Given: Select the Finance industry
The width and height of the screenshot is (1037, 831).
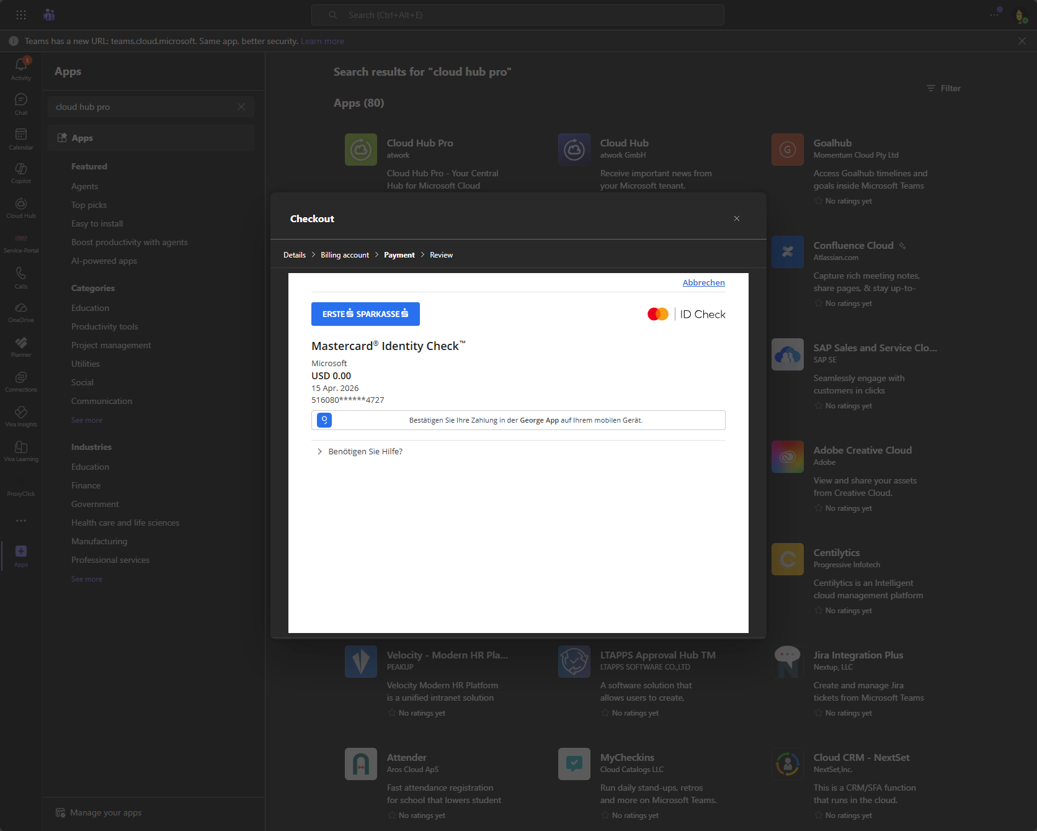Looking at the screenshot, I should 86,485.
